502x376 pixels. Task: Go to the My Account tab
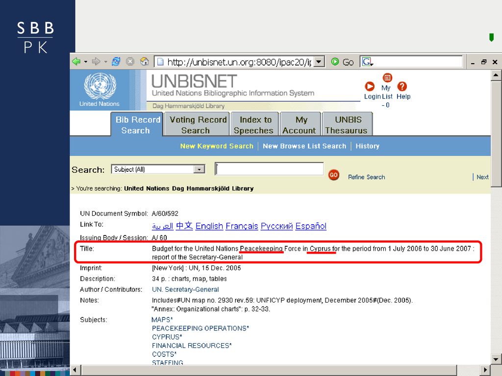pos(301,124)
